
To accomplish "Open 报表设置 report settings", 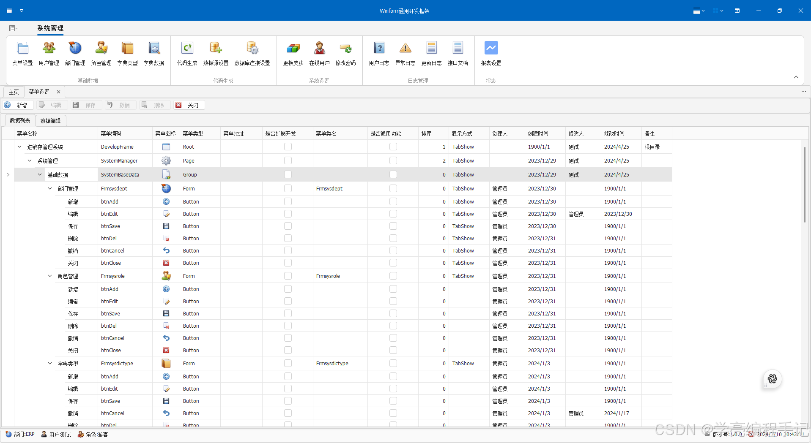I will pyautogui.click(x=490, y=53).
